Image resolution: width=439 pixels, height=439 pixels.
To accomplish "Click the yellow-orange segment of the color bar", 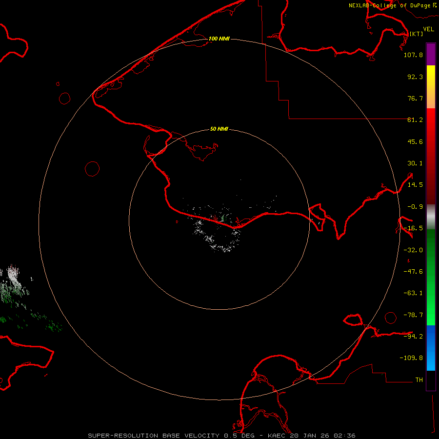I will 431,87.
